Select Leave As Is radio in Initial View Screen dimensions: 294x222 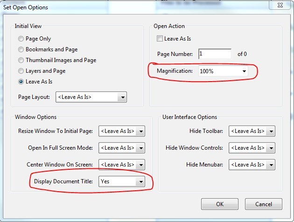point(21,82)
